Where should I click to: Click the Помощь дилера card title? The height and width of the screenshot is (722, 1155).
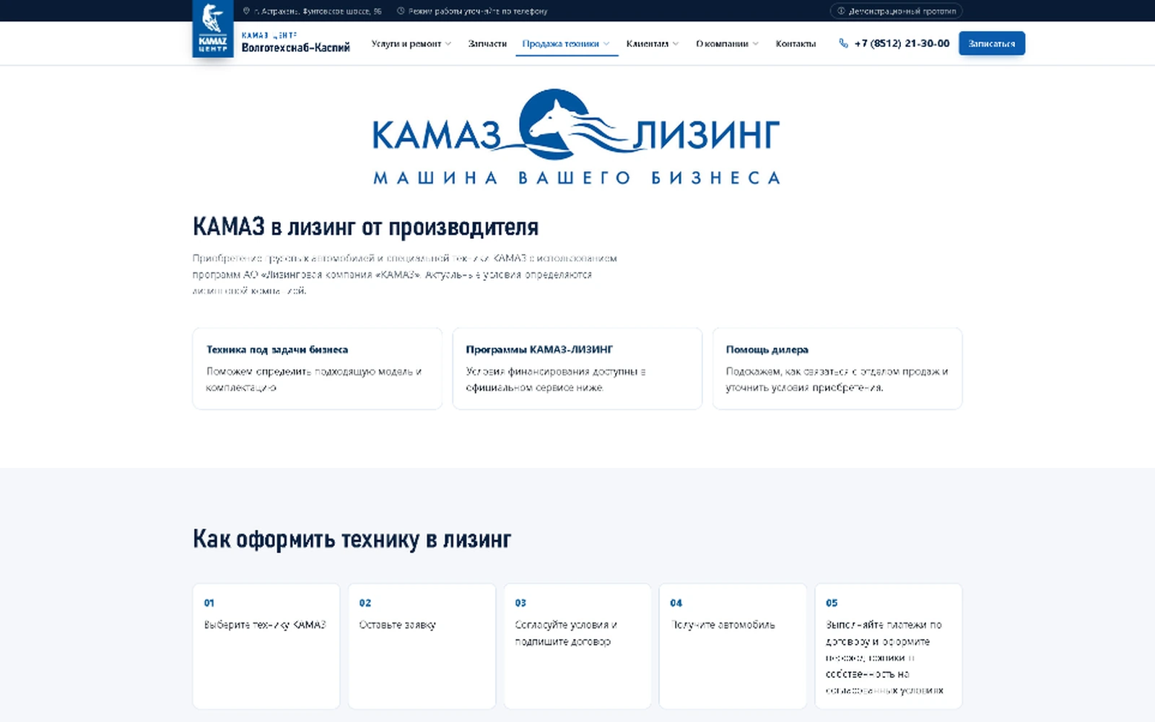[x=767, y=349]
